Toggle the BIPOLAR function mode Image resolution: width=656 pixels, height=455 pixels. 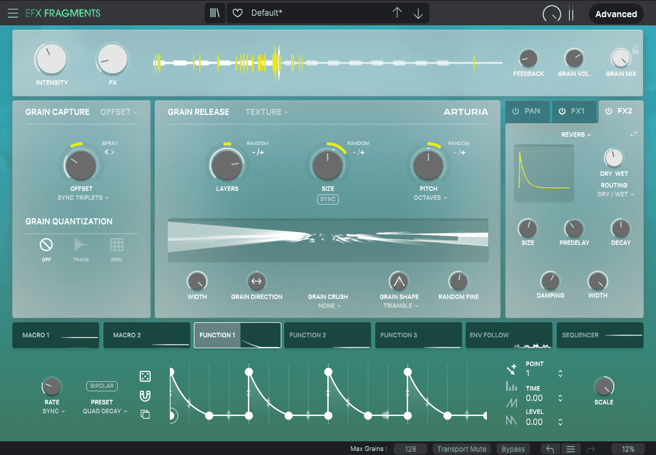tap(101, 386)
